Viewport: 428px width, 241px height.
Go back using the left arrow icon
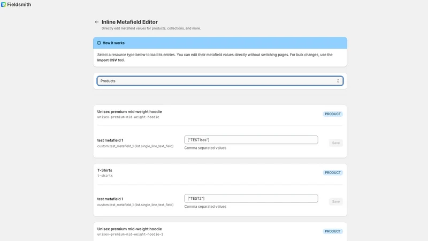point(97,22)
